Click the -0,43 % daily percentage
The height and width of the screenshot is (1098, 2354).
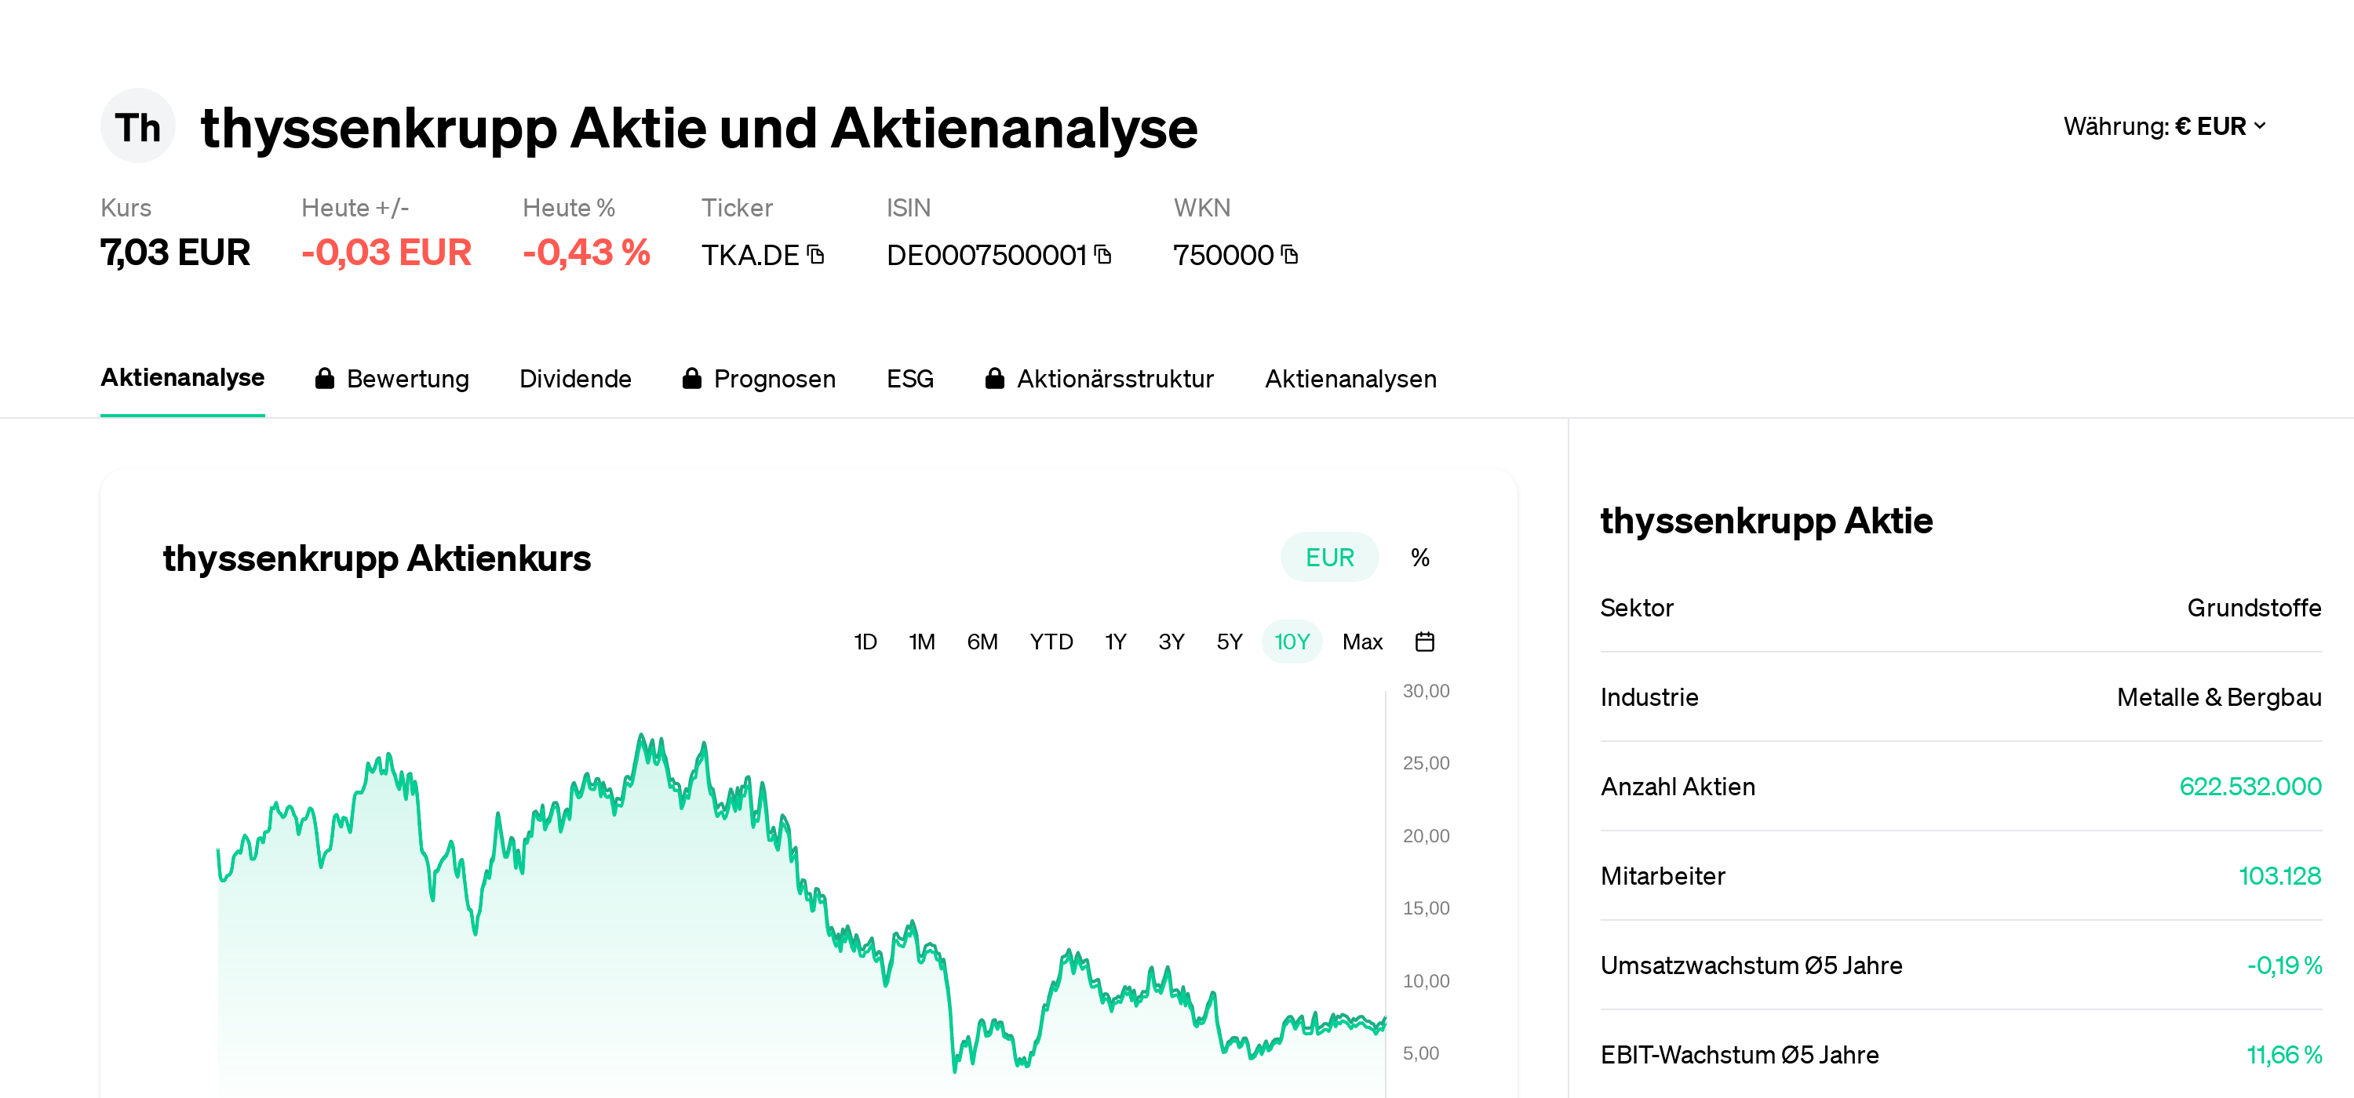[587, 253]
